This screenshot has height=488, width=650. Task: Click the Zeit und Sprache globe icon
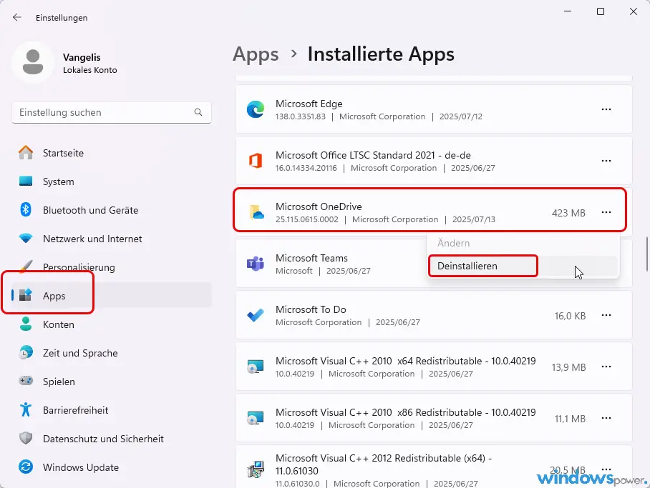point(26,353)
